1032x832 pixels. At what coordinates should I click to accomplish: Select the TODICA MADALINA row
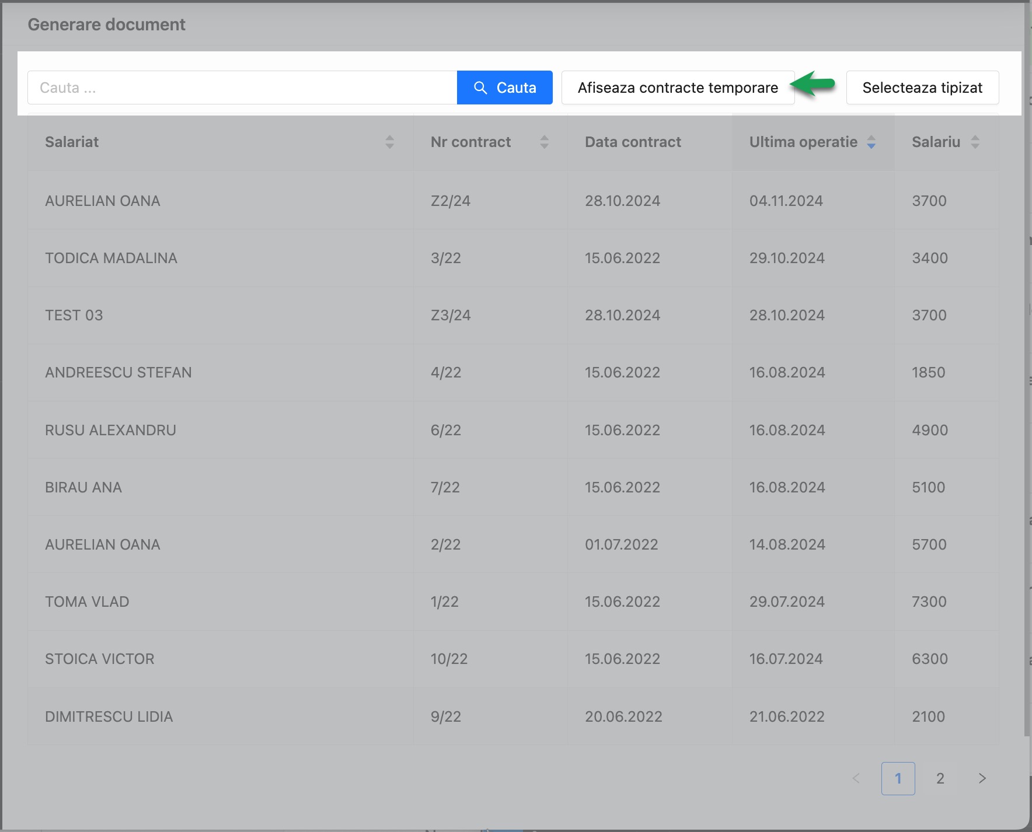pos(513,258)
